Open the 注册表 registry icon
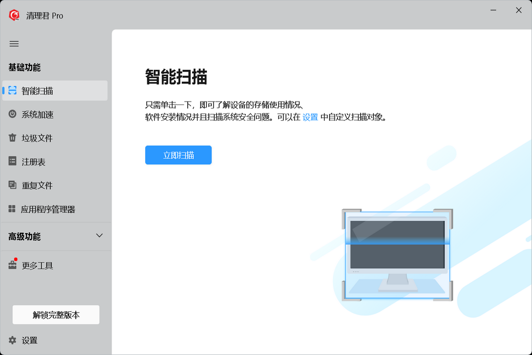The image size is (532, 355). pos(11,162)
